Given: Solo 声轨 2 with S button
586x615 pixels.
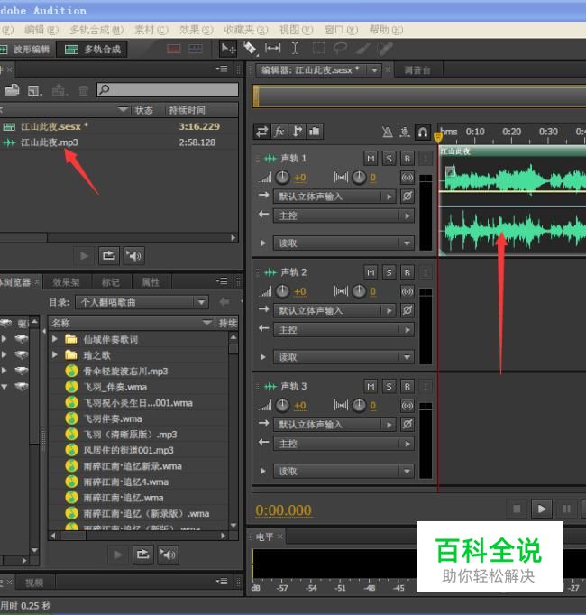Looking at the screenshot, I should point(389,272).
